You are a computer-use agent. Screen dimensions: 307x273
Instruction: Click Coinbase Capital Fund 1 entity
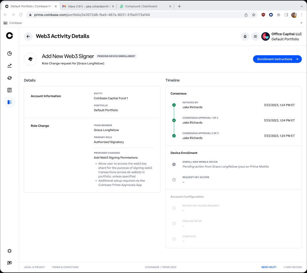pos(111,98)
